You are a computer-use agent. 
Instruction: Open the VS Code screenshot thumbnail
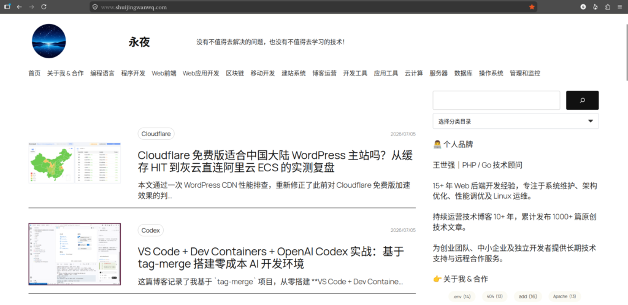point(74,254)
